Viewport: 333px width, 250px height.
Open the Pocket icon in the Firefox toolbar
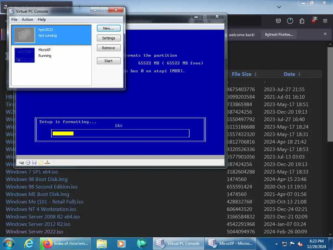pos(278,21)
